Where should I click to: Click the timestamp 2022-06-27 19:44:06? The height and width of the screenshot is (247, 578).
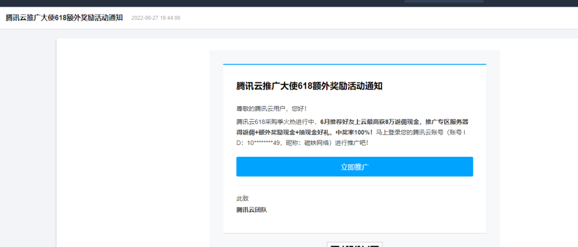coord(156,18)
